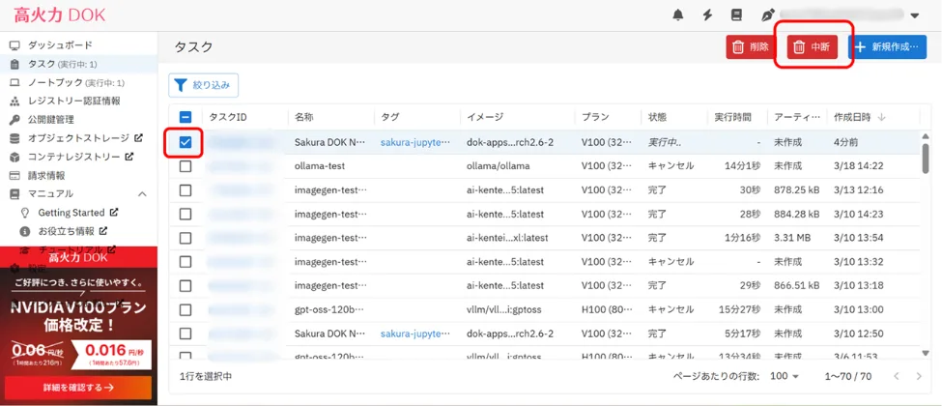Click the オブジェクトストレージ database icon

point(15,138)
